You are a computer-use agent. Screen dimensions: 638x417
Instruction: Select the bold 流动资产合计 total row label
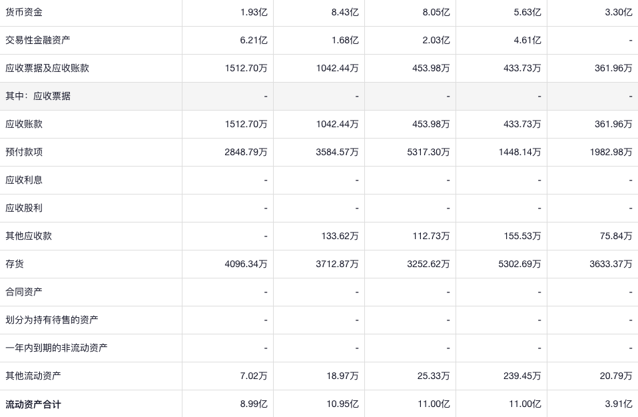click(x=33, y=404)
